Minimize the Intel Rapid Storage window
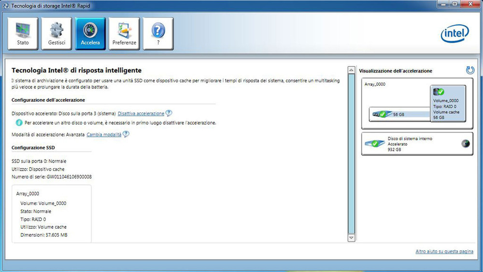This screenshot has width=483, height=272. [x=443, y=4]
